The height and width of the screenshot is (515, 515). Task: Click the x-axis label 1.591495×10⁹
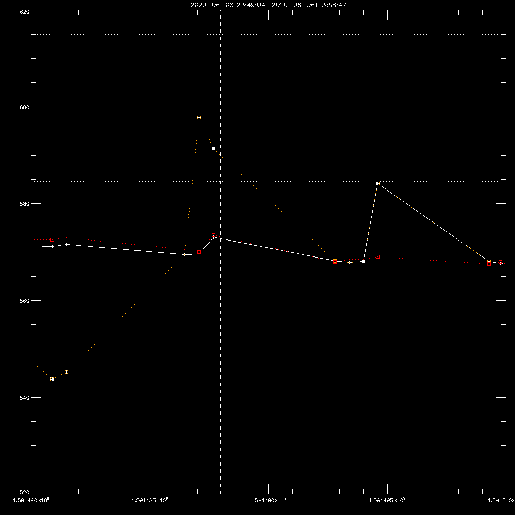point(387,500)
